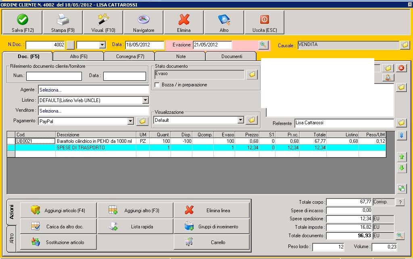Open folder icon next to Stato documento
The width and height of the screenshot is (413, 259).
point(252,74)
